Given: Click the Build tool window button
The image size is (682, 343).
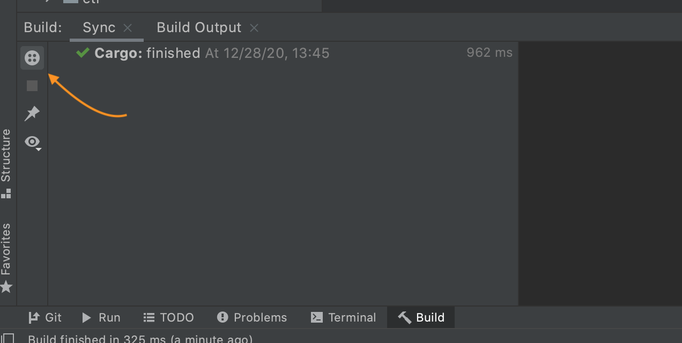Looking at the screenshot, I should point(420,317).
